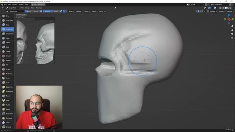Image resolution: width=235 pixels, height=132 pixels.
Task: Open the Help menu
Action: (27, 5)
